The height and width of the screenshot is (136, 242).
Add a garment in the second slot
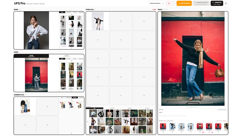pyautogui.click(x=47, y=106)
